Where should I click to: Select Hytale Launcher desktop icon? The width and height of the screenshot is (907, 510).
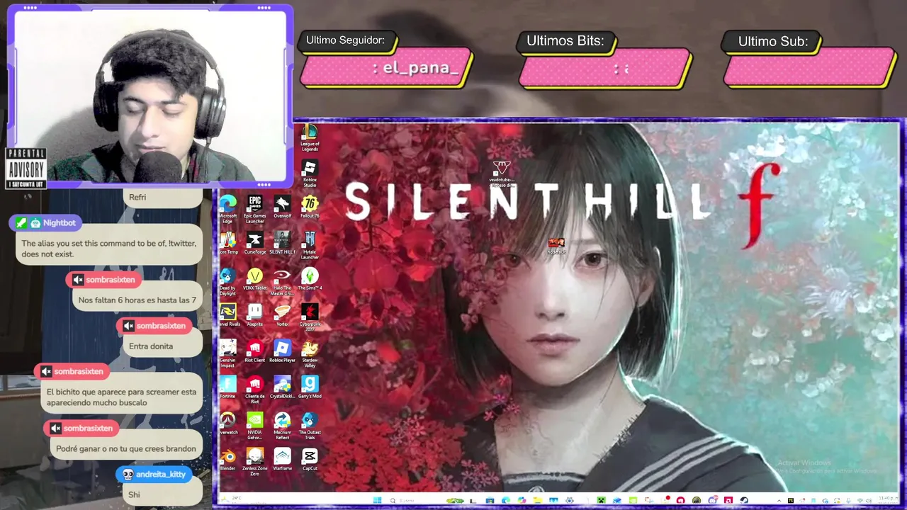[310, 246]
